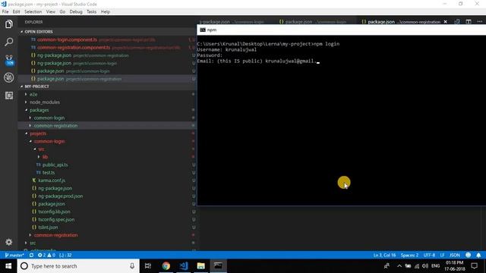Open the Tasks menu
Image resolution: width=486 pixels, height=273 pixels.
91,12
